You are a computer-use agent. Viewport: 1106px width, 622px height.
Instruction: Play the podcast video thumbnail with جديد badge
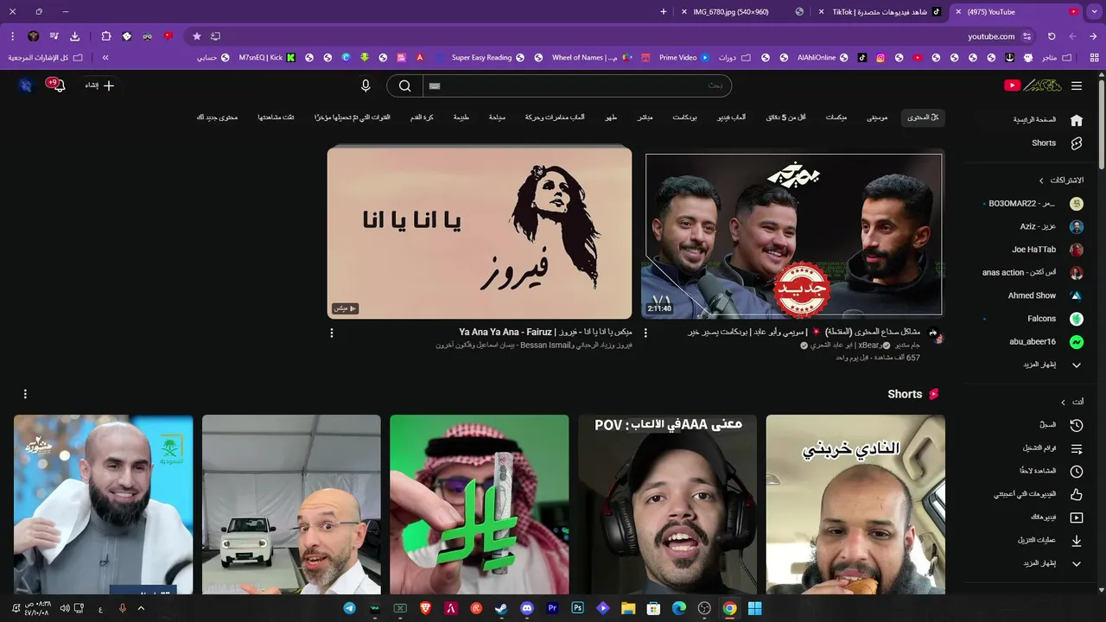click(x=791, y=233)
